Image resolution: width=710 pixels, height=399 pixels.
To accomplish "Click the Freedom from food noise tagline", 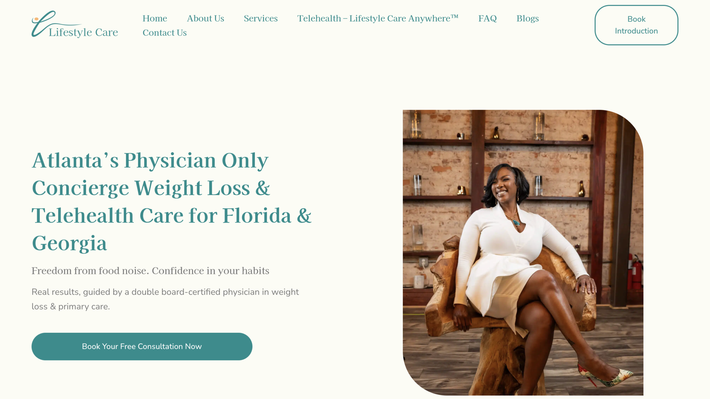I will (150, 271).
